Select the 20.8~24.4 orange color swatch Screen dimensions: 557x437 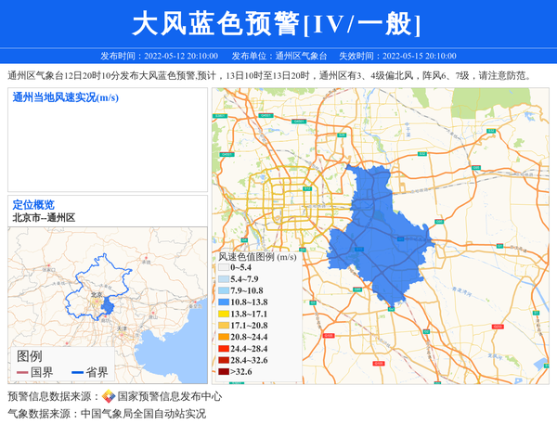point(224,337)
